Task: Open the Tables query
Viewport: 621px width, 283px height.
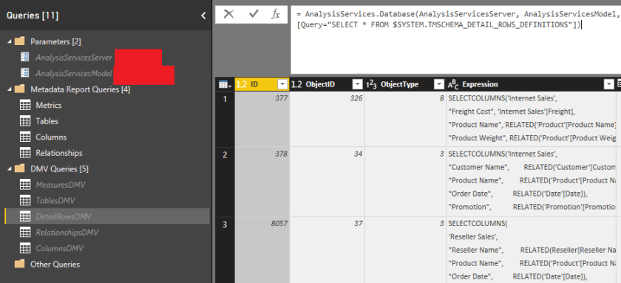Action: (x=47, y=121)
